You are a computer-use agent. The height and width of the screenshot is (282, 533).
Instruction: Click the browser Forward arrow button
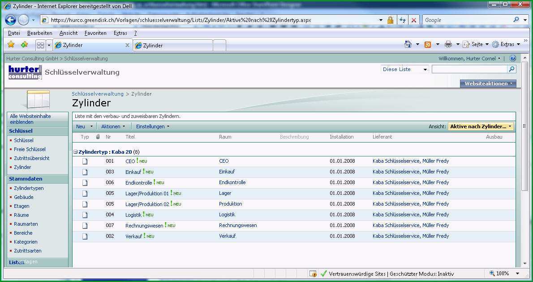[x=23, y=20]
